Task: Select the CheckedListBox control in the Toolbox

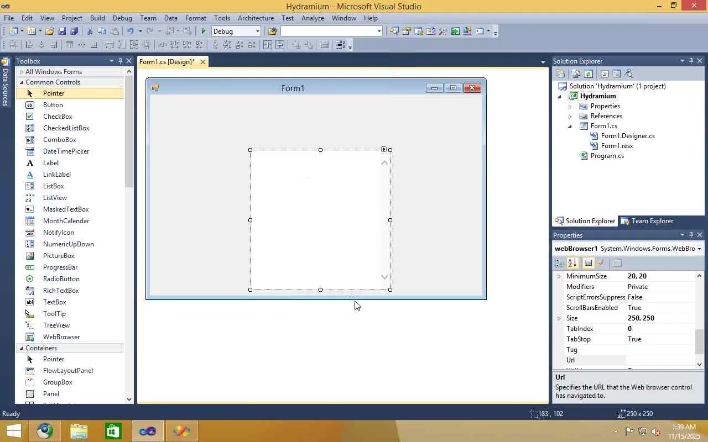Action: [66, 128]
